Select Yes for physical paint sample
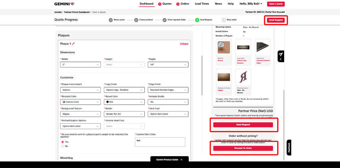340x168 pixels. 63,142
